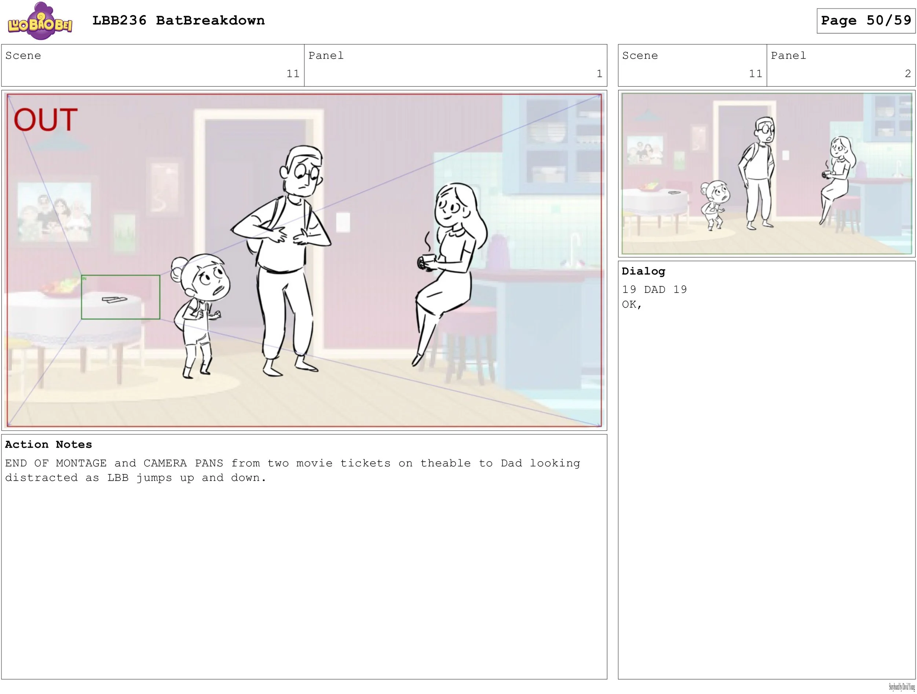Select the Page 50/59 indicator box

tap(866, 21)
